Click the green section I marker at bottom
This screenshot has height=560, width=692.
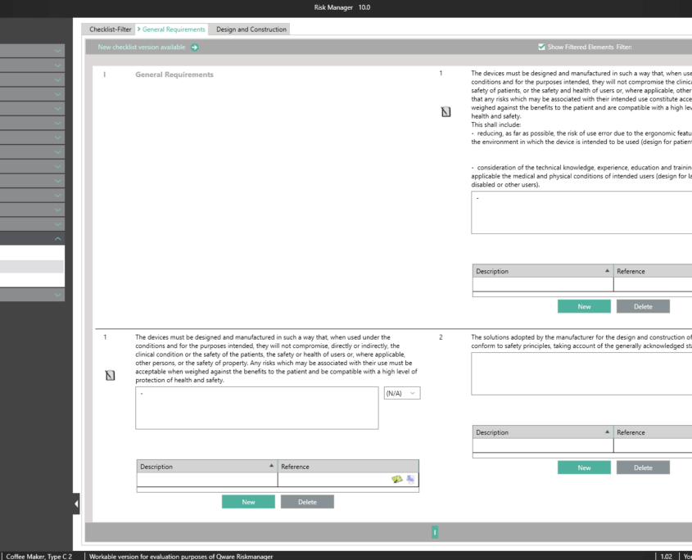point(435,533)
